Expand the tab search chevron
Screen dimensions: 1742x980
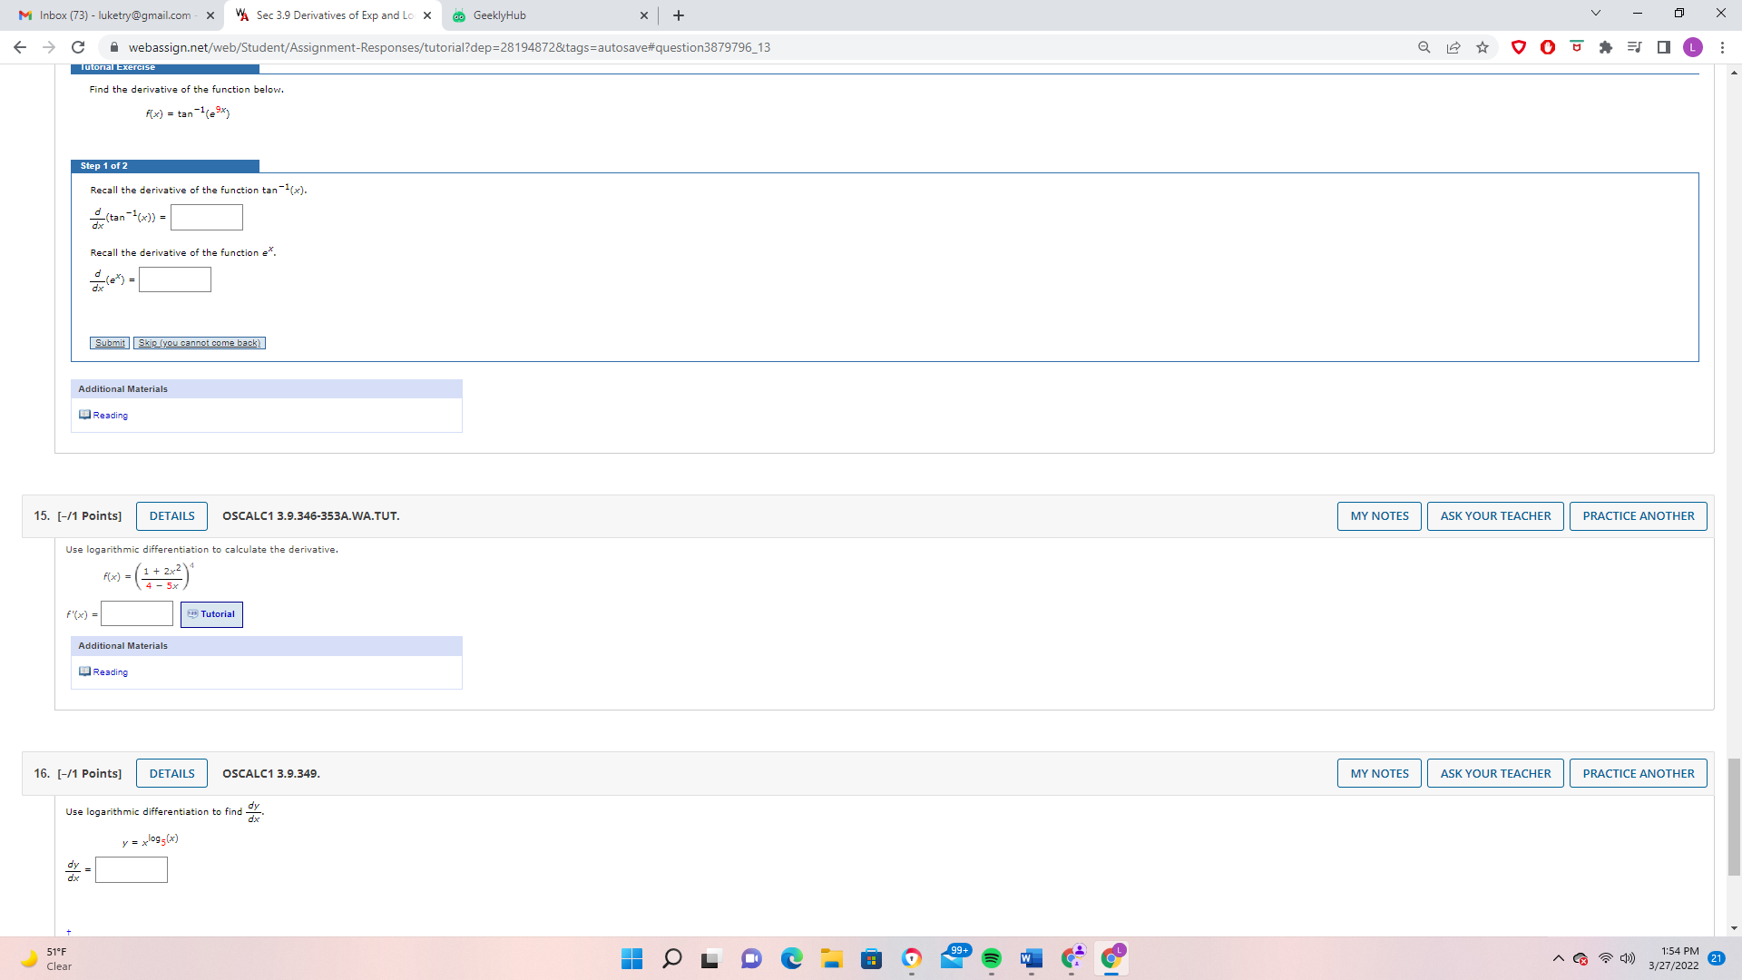[1596, 14]
